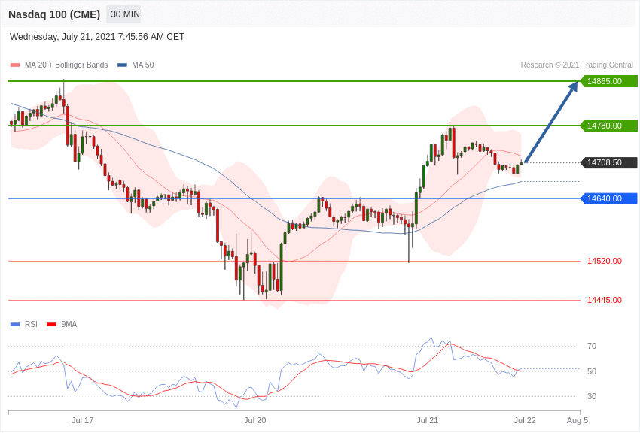Click the Jul 22 date axis label
This screenshot has height=433, width=640.
click(525, 420)
